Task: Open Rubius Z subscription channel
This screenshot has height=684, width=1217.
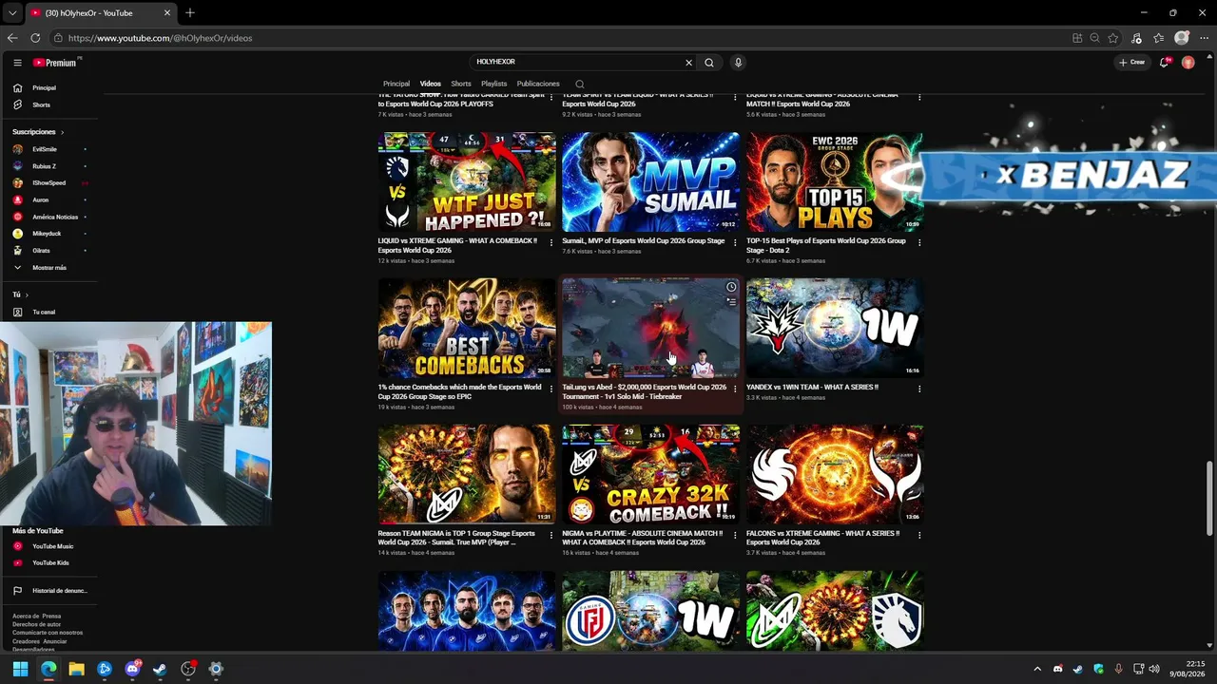Action: (x=45, y=166)
